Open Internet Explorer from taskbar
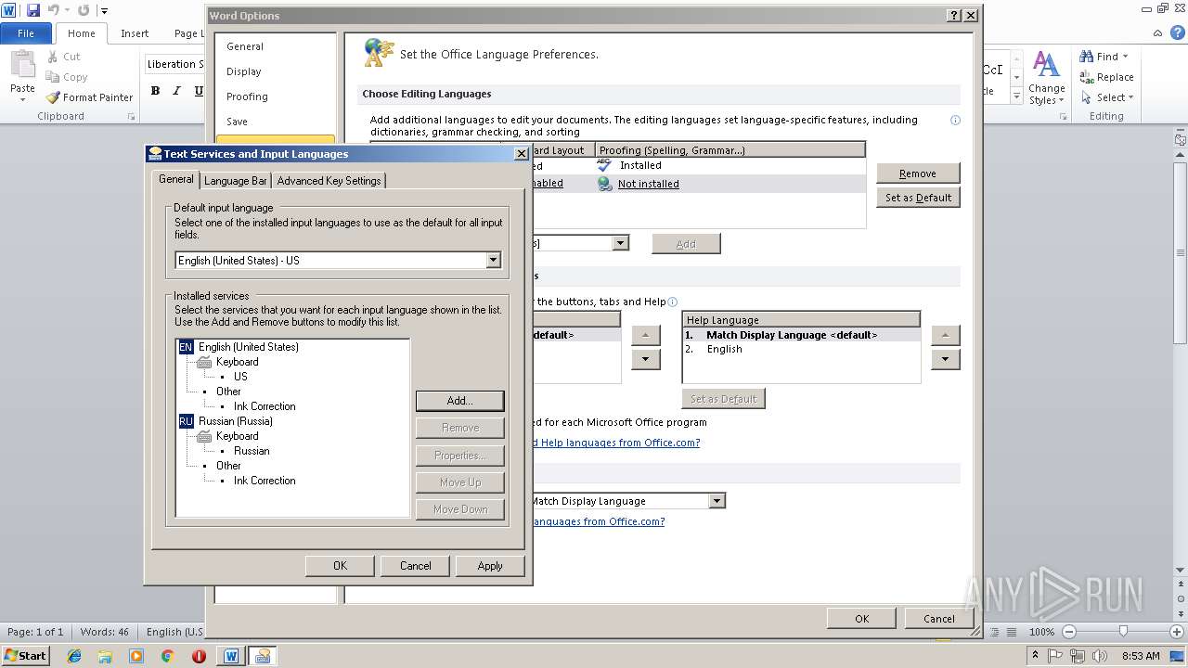Viewport: 1188px width, 668px height. point(74,656)
